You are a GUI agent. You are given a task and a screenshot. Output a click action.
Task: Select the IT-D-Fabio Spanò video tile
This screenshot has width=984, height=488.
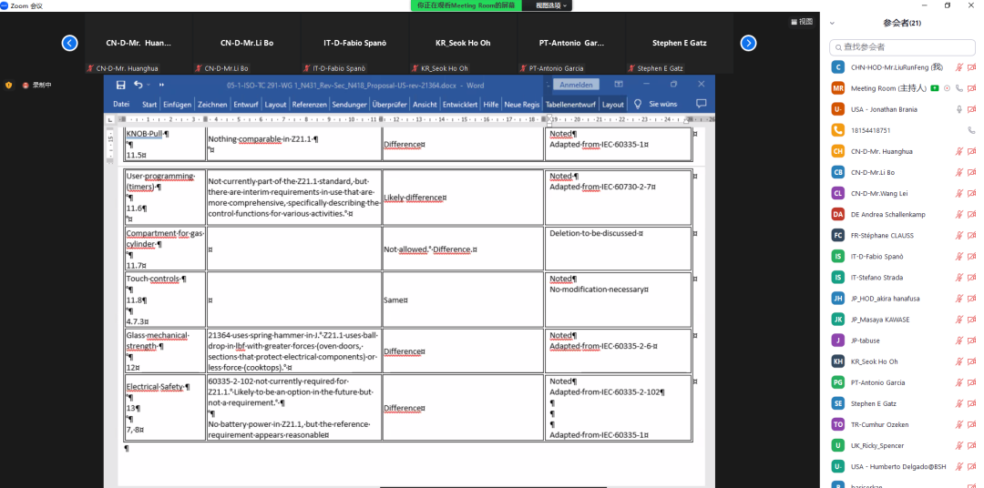coord(355,44)
